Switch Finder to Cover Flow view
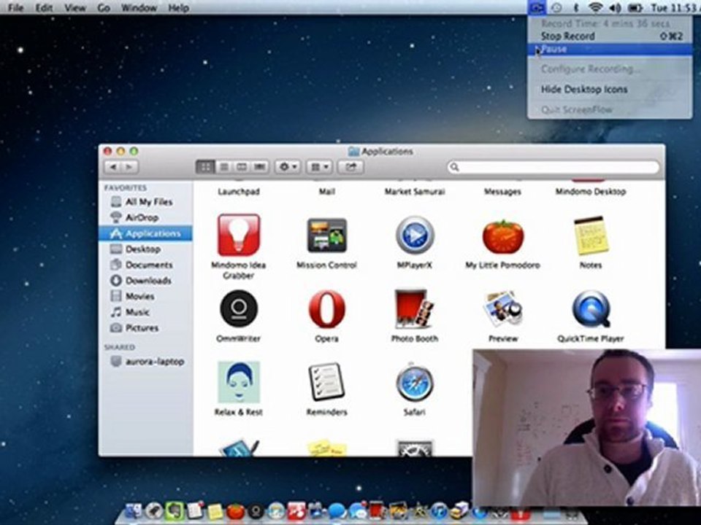 [260, 167]
